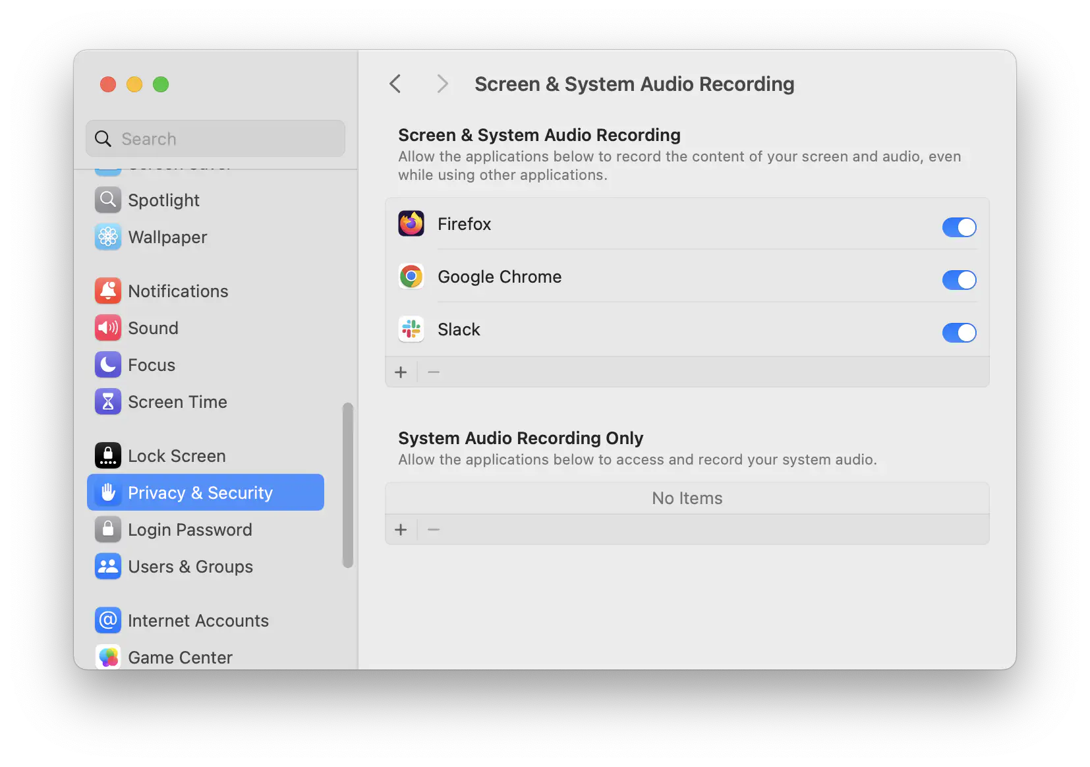Select Notifications in the sidebar

coord(206,291)
